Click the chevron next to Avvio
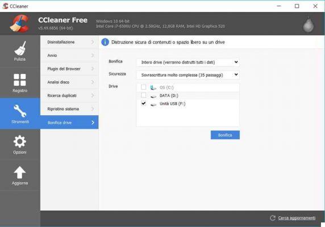Viewport: 325px width, 227px height. 93,56
